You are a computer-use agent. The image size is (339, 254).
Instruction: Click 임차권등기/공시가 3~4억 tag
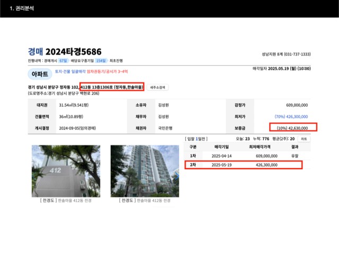107,71
